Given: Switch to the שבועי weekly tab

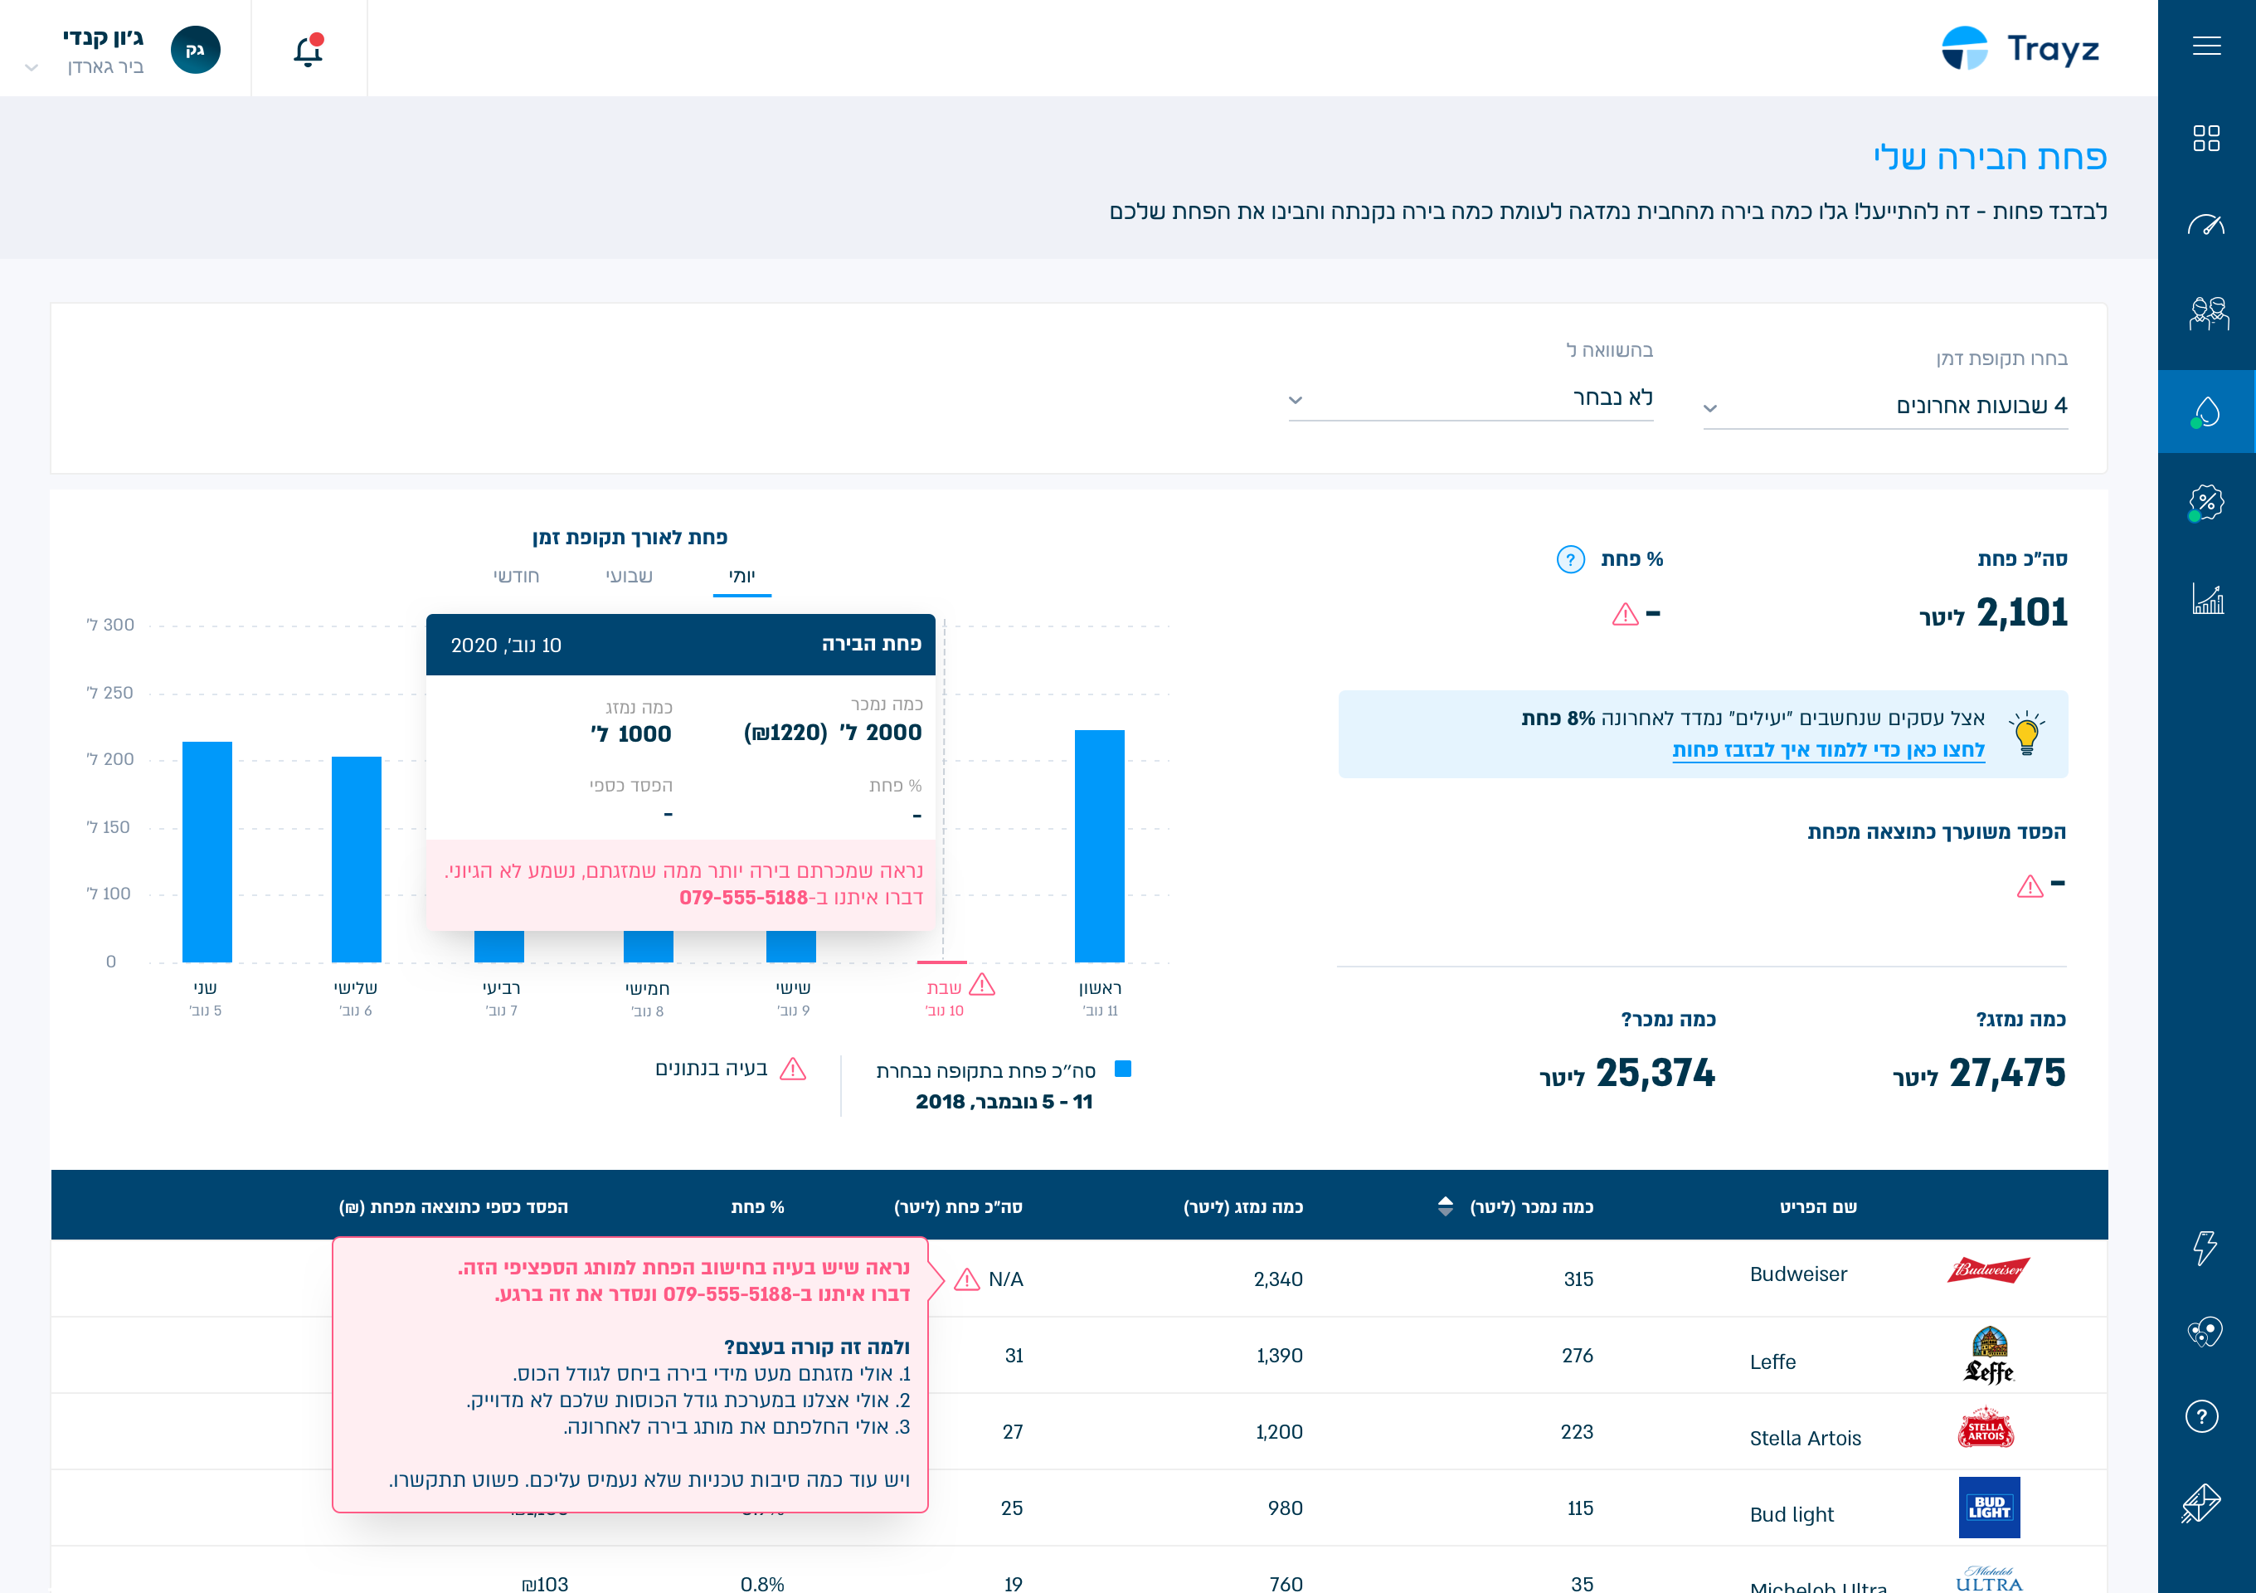Looking at the screenshot, I should 629,577.
